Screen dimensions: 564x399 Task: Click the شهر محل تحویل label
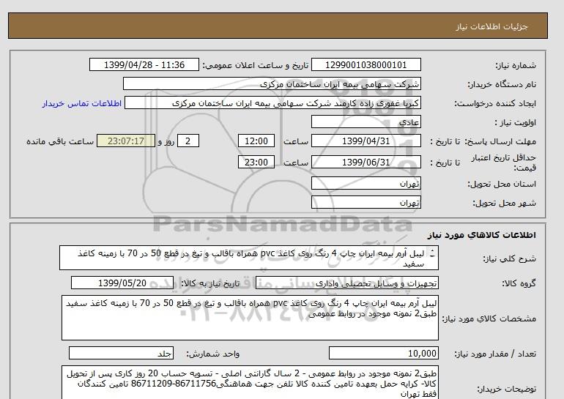(x=504, y=203)
